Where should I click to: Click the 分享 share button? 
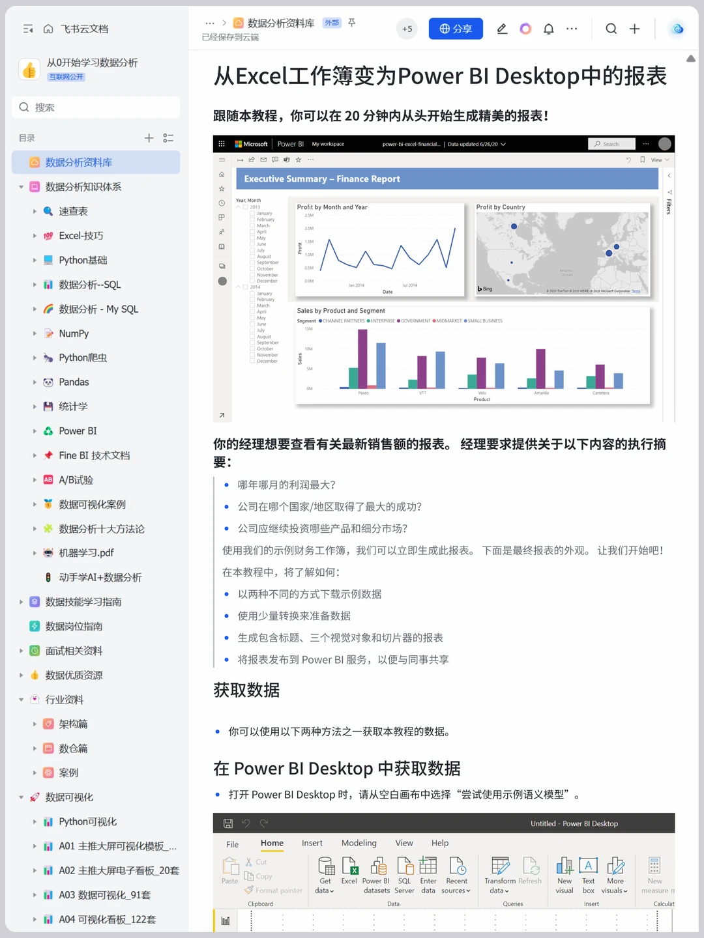point(456,29)
